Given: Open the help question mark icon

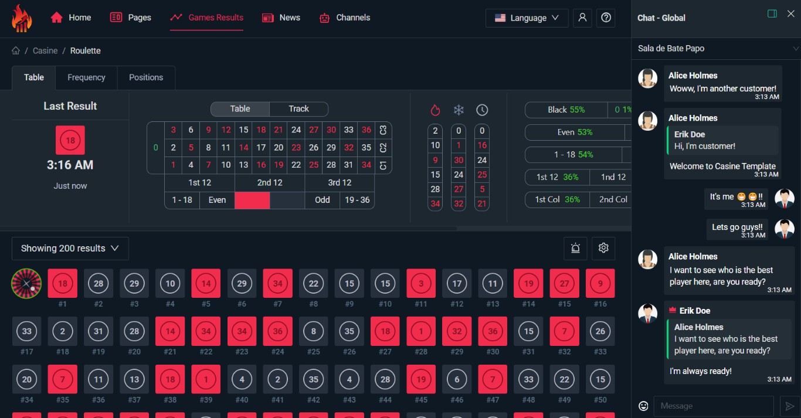Looking at the screenshot, I should coord(606,18).
